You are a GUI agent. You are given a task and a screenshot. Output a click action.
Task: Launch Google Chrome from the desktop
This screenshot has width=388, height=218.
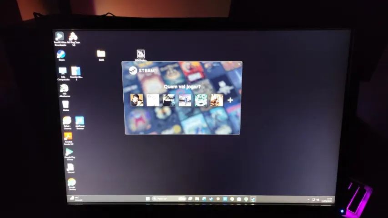(72, 184)
